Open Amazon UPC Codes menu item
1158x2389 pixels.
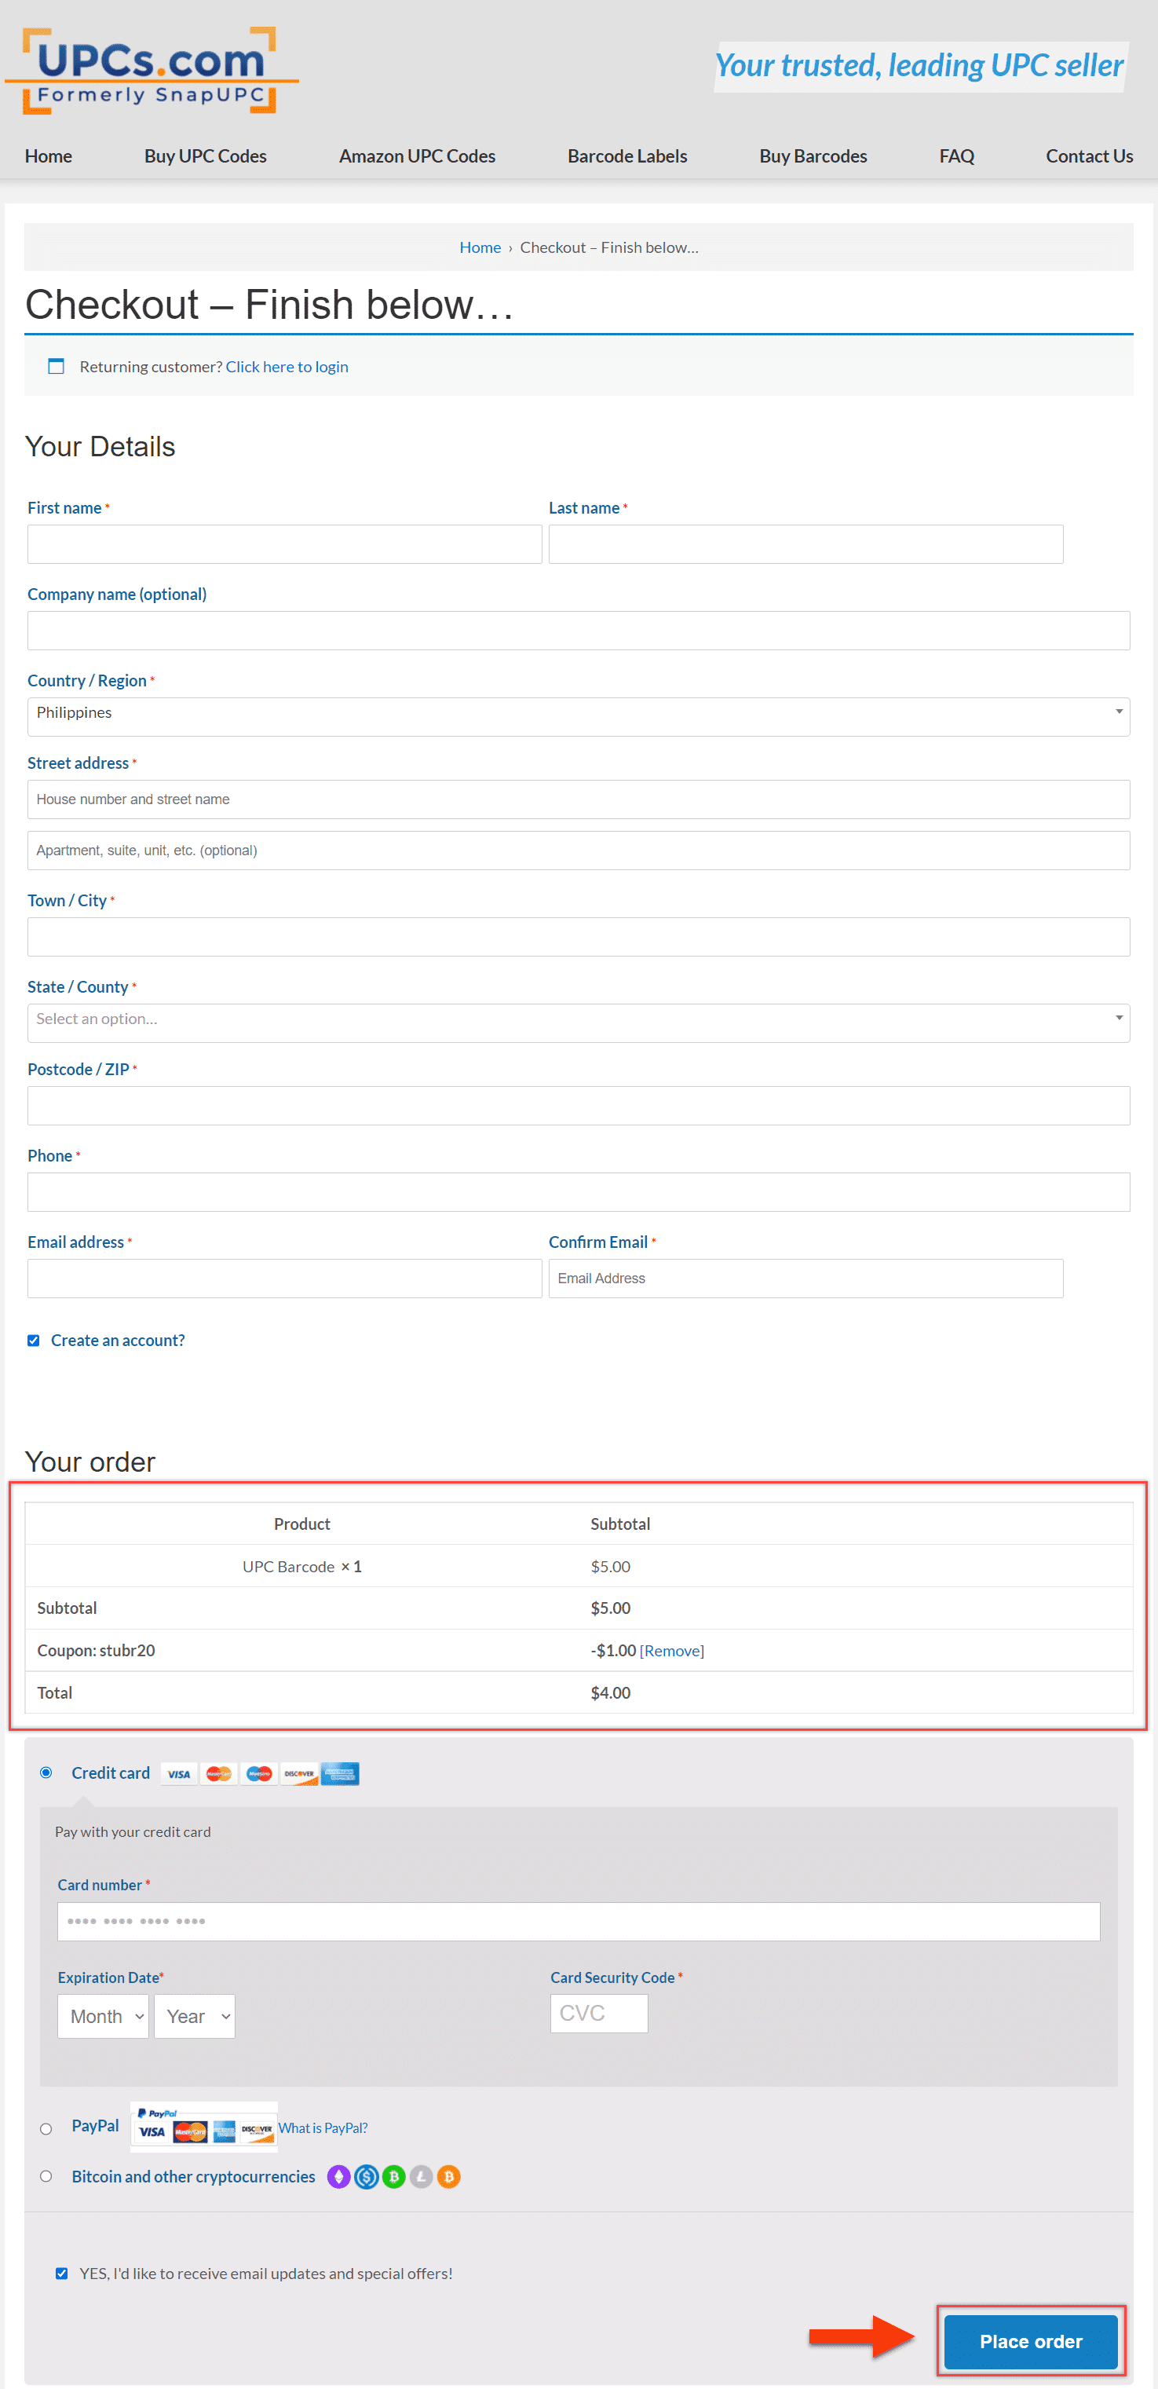(417, 155)
